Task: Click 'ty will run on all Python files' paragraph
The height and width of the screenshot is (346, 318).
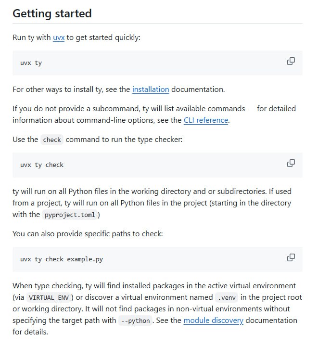Action: 152,203
